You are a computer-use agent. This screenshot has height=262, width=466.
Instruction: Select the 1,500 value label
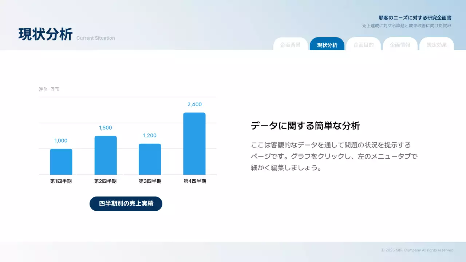(106, 128)
